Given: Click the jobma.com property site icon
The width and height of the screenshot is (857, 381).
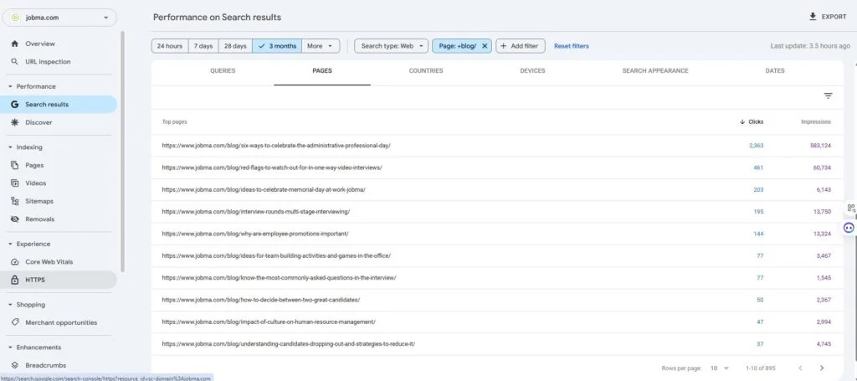Looking at the screenshot, I should 15,18.
